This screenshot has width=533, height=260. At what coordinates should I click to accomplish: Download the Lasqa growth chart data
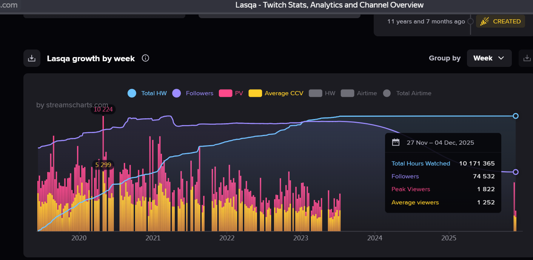[x=32, y=58]
